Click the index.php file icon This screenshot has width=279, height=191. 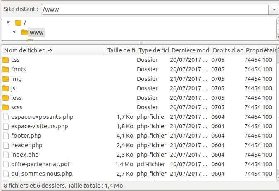[x=5, y=155]
